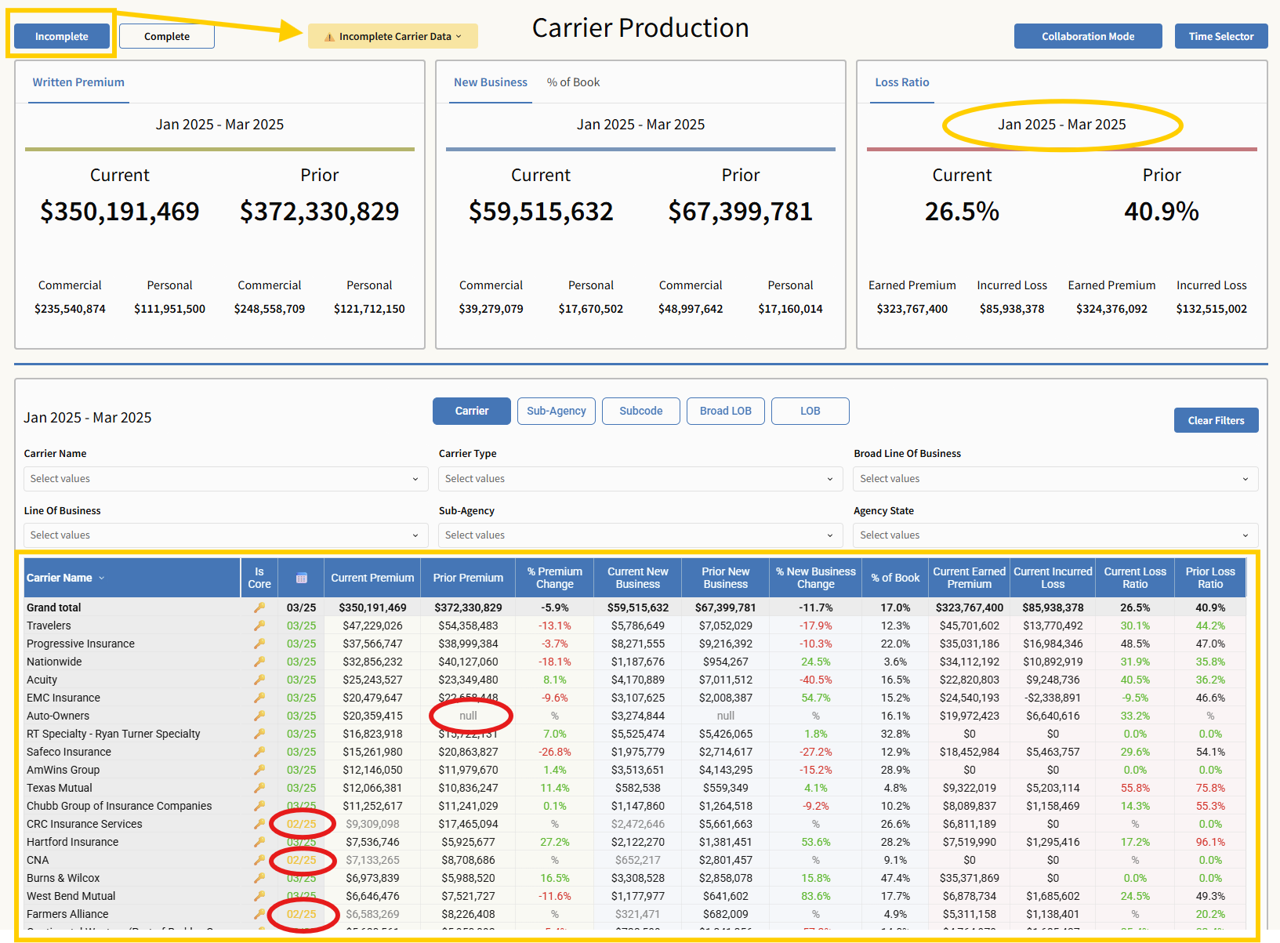The height and width of the screenshot is (943, 1280).
Task: Click the key icon beside Travelers
Action: 259,626
